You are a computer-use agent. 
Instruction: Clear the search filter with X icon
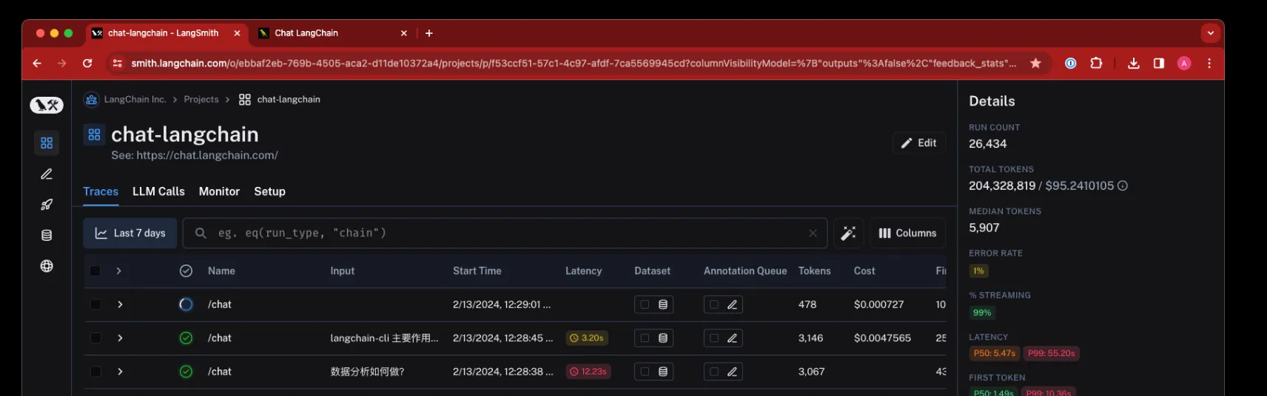point(813,233)
